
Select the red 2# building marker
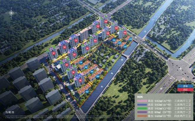pos(67,65)
